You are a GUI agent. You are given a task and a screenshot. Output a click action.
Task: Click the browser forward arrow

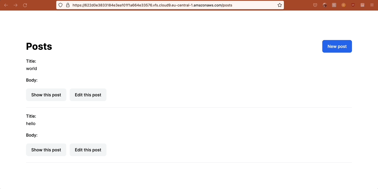(x=16, y=5)
